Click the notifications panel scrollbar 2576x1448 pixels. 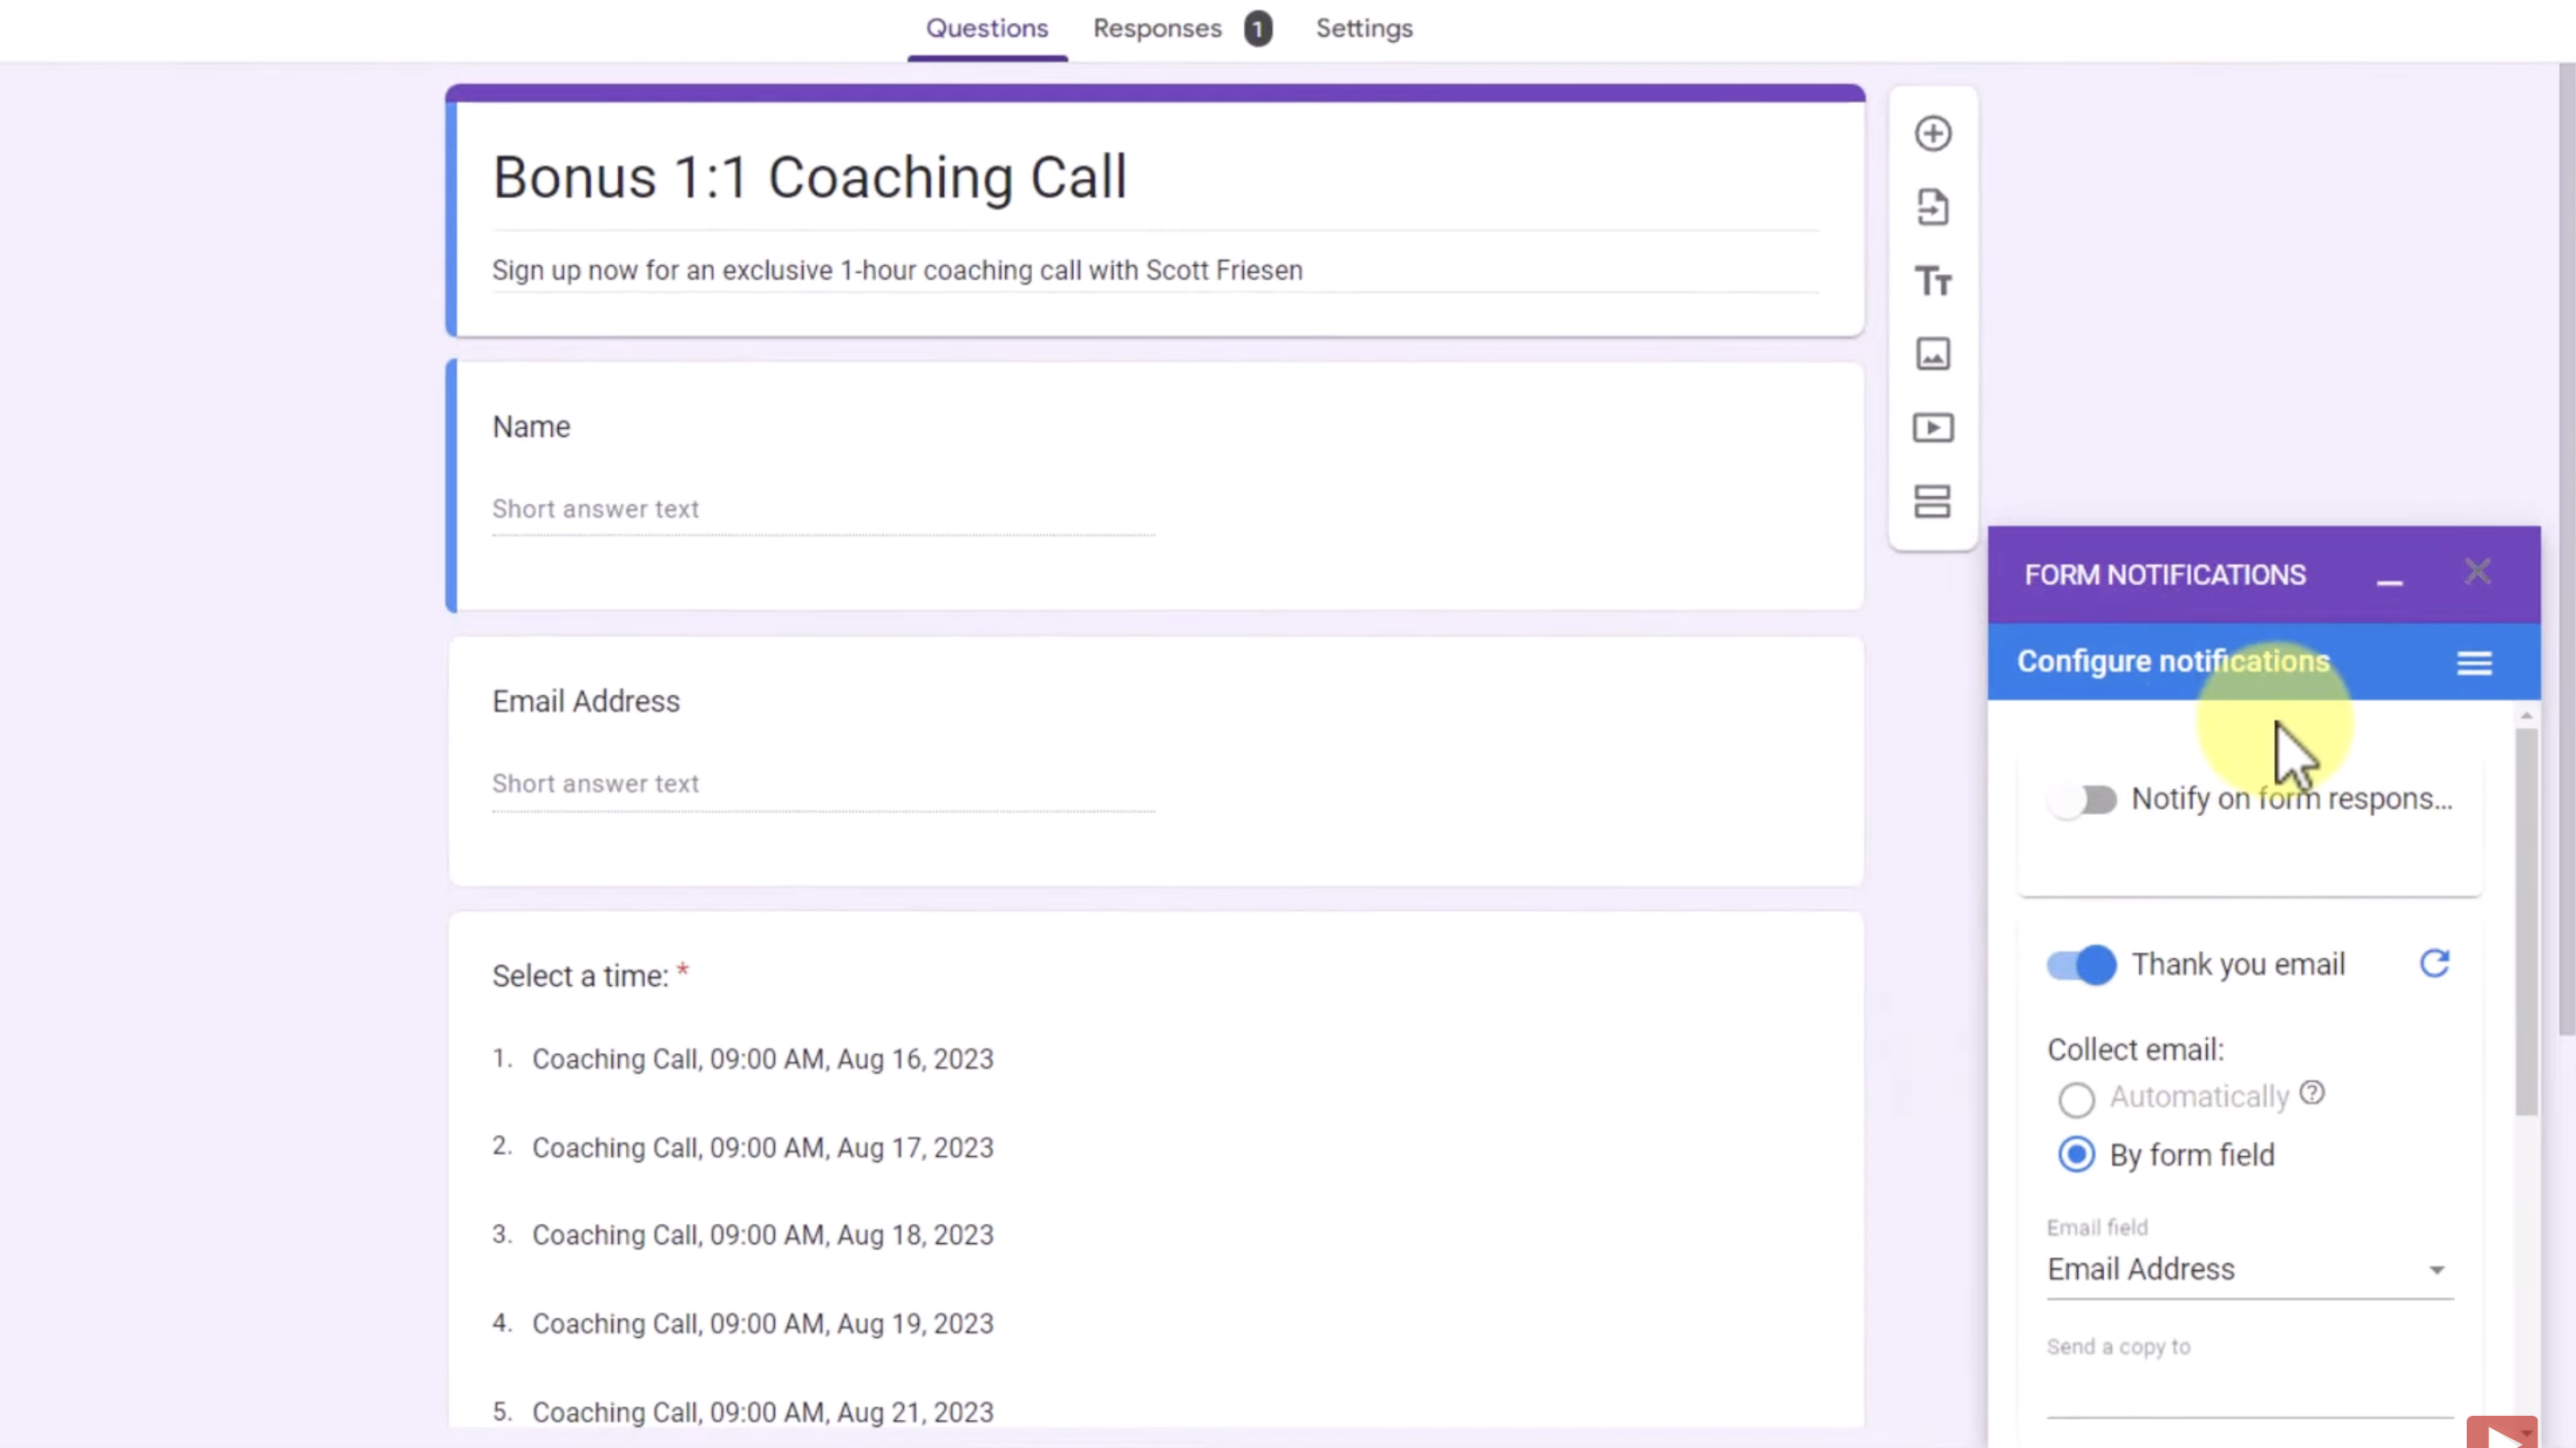click(x=2526, y=920)
